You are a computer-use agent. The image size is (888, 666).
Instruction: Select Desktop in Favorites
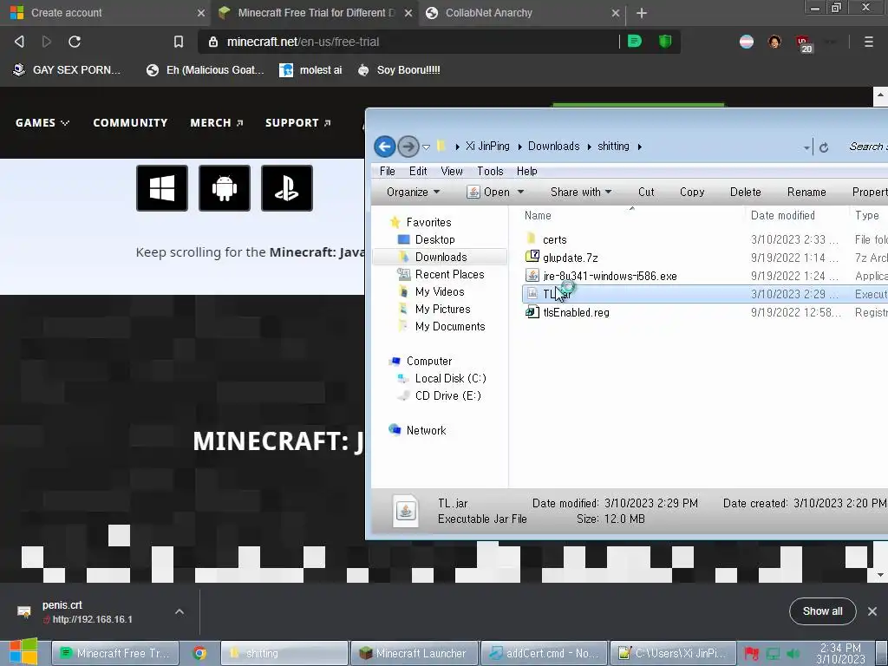point(434,239)
